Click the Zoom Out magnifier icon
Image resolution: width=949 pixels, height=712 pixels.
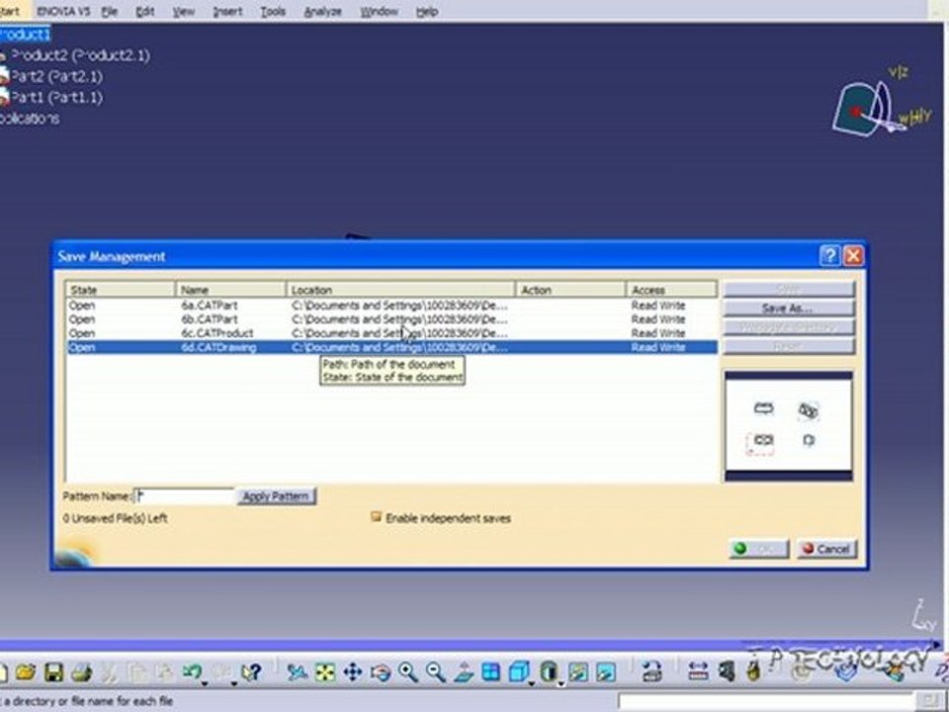click(x=436, y=672)
